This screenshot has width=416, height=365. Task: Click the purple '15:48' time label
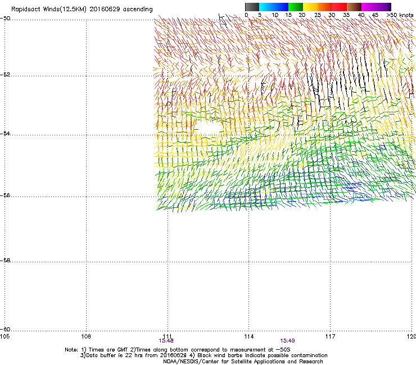[x=166, y=341]
